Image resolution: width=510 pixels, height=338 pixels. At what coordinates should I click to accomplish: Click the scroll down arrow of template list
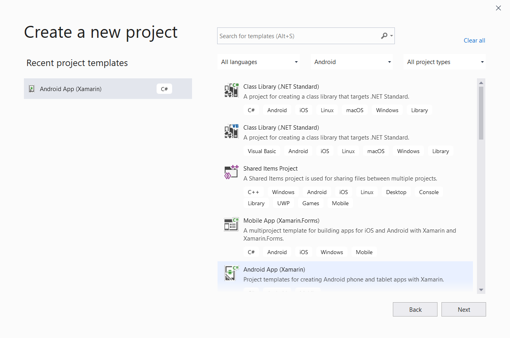(481, 290)
